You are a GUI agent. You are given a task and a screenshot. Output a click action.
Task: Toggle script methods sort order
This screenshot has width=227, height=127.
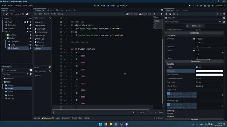point(50,67)
